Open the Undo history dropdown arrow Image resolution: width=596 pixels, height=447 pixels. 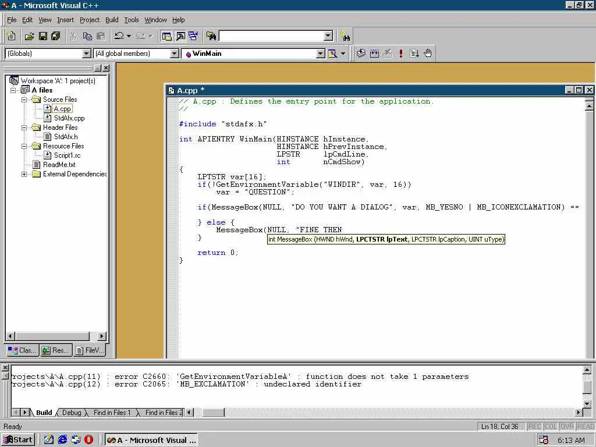129,36
